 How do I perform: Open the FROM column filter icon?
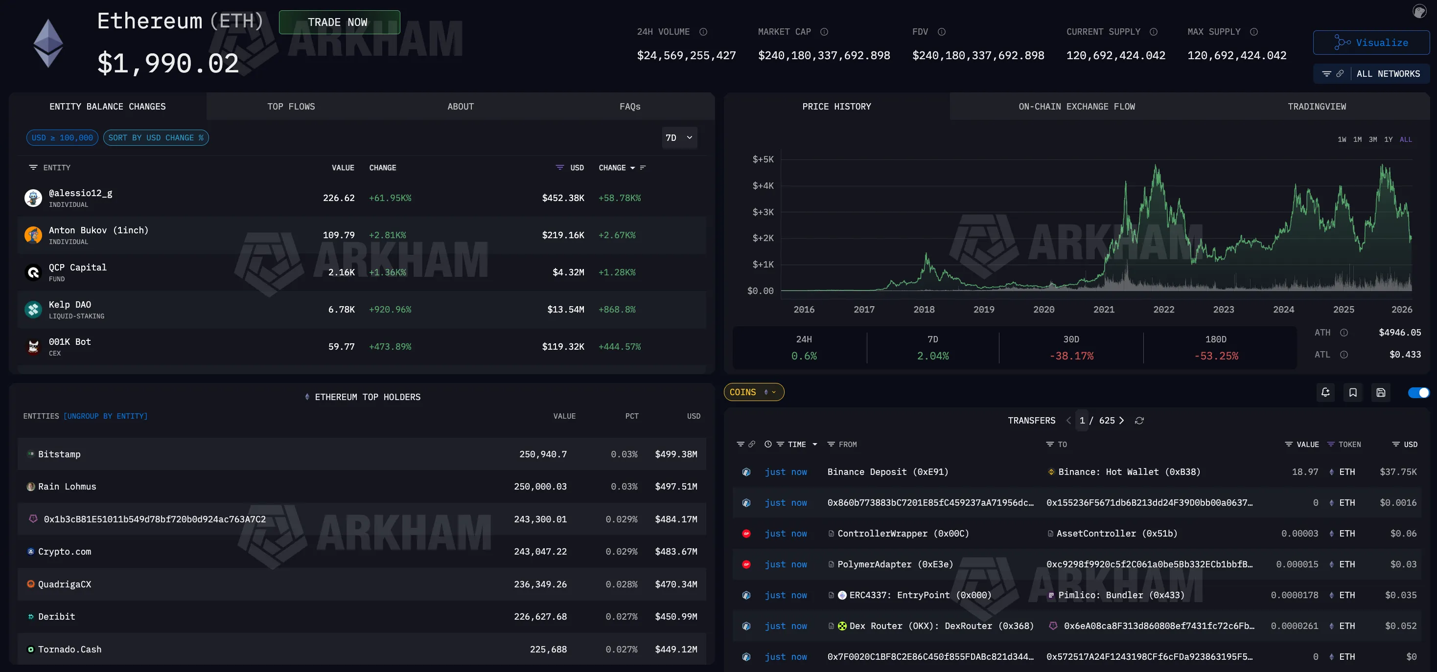831,444
